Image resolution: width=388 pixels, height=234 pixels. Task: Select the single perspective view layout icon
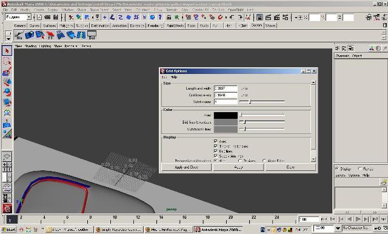7,156
